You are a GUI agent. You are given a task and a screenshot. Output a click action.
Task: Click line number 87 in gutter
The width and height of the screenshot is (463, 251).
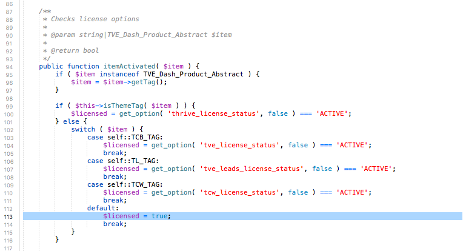click(9, 12)
